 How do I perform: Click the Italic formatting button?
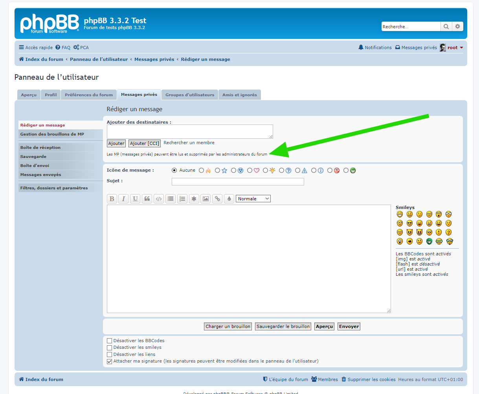pyautogui.click(x=123, y=199)
